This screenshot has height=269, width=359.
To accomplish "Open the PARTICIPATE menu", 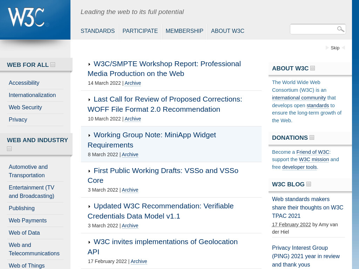I will (140, 31).
